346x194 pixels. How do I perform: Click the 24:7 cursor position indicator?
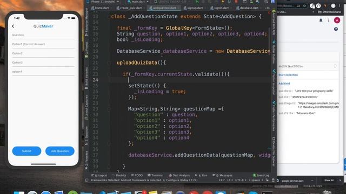[222, 180]
